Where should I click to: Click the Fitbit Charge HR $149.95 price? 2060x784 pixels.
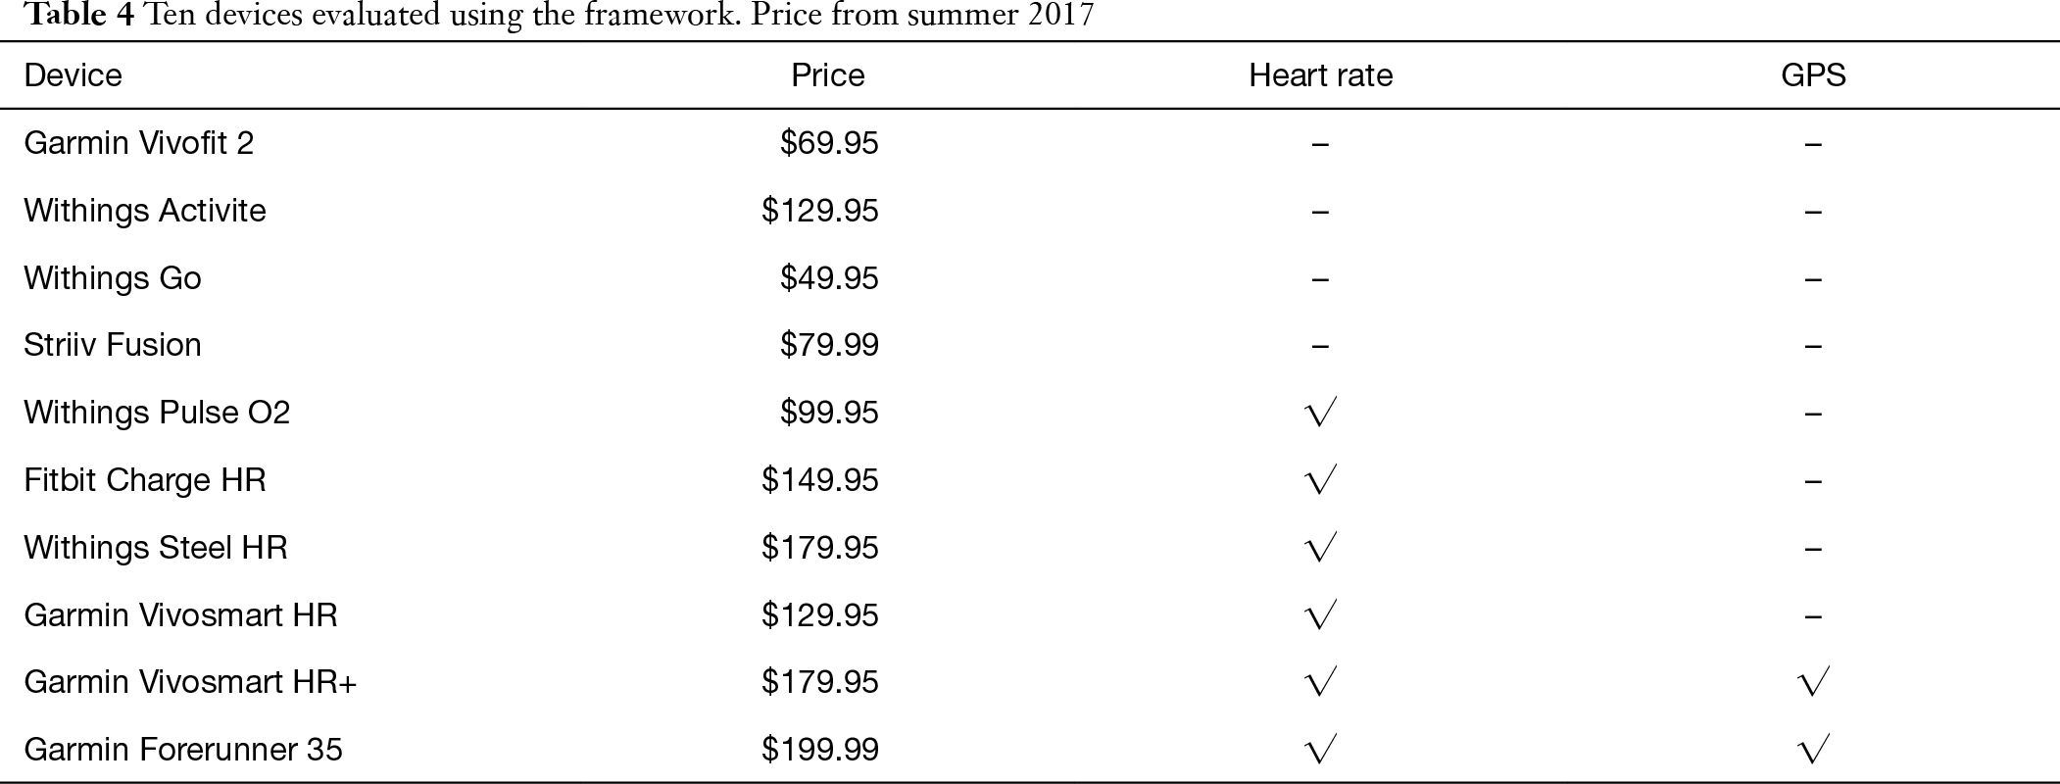point(820,480)
